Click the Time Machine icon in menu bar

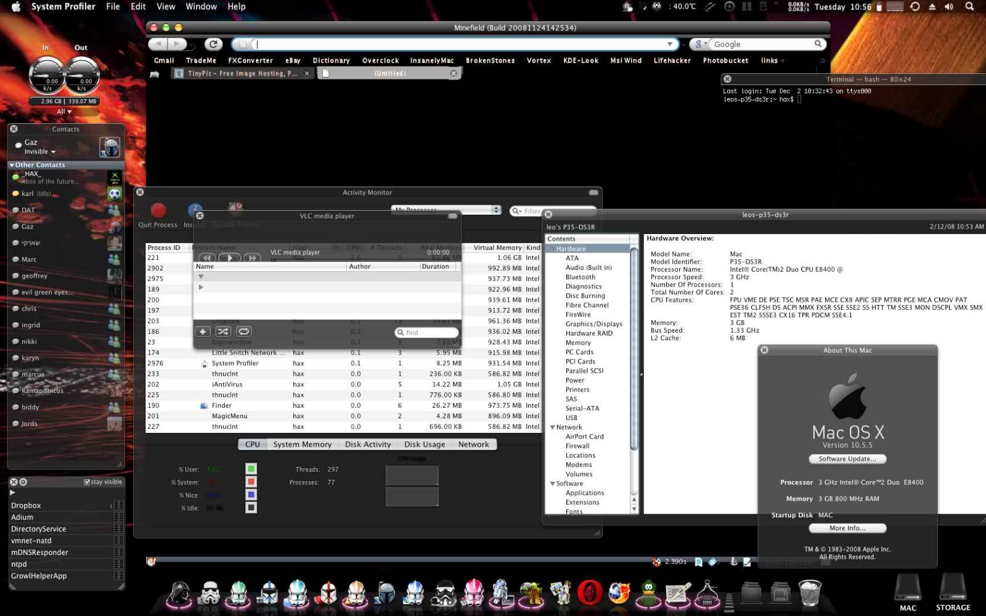915,7
